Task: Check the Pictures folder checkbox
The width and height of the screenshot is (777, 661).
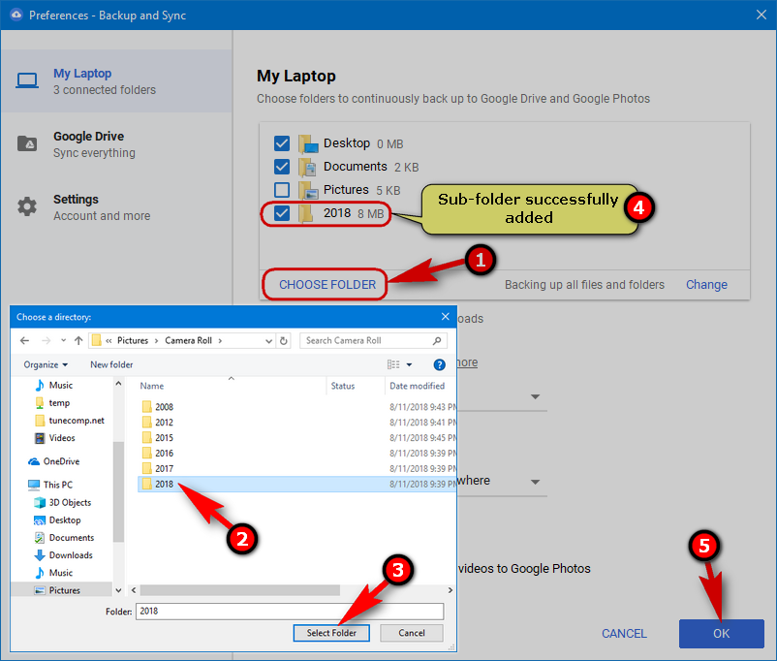Action: click(282, 190)
